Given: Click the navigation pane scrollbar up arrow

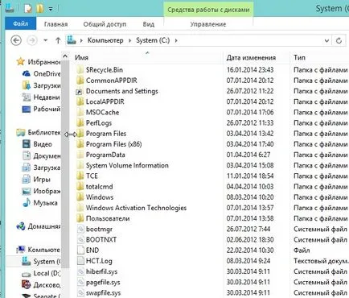Looking at the screenshot, I should click(x=65, y=56).
